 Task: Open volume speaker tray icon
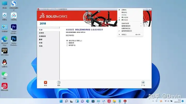click(168, 101)
